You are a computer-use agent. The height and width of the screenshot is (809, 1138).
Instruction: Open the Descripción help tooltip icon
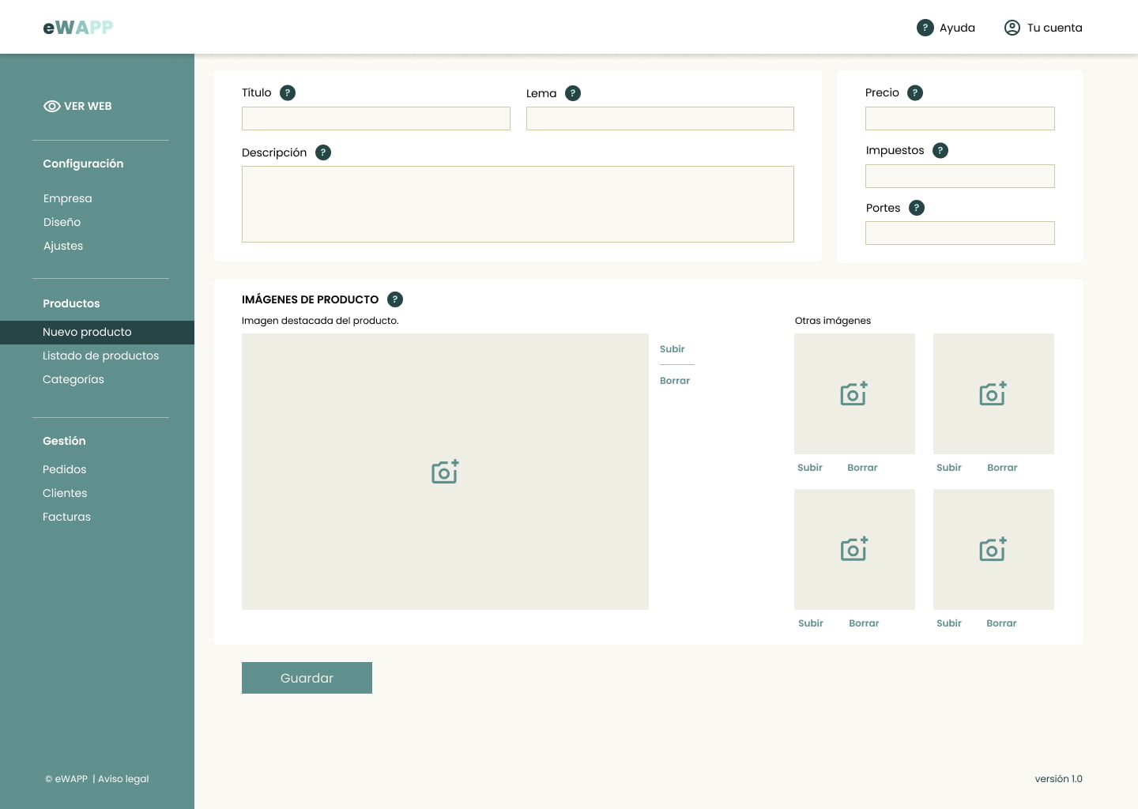tap(323, 152)
